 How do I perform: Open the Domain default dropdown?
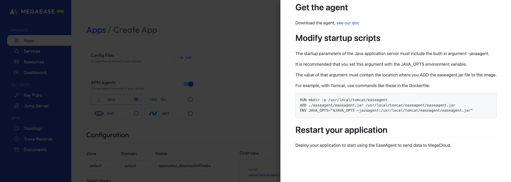[x=136, y=166]
